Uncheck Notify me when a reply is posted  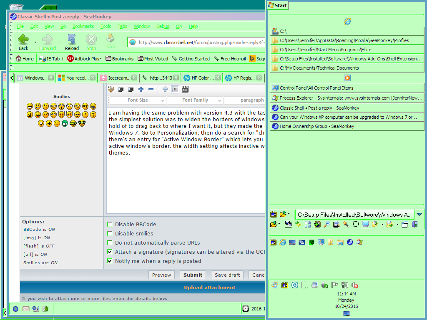pos(110,261)
